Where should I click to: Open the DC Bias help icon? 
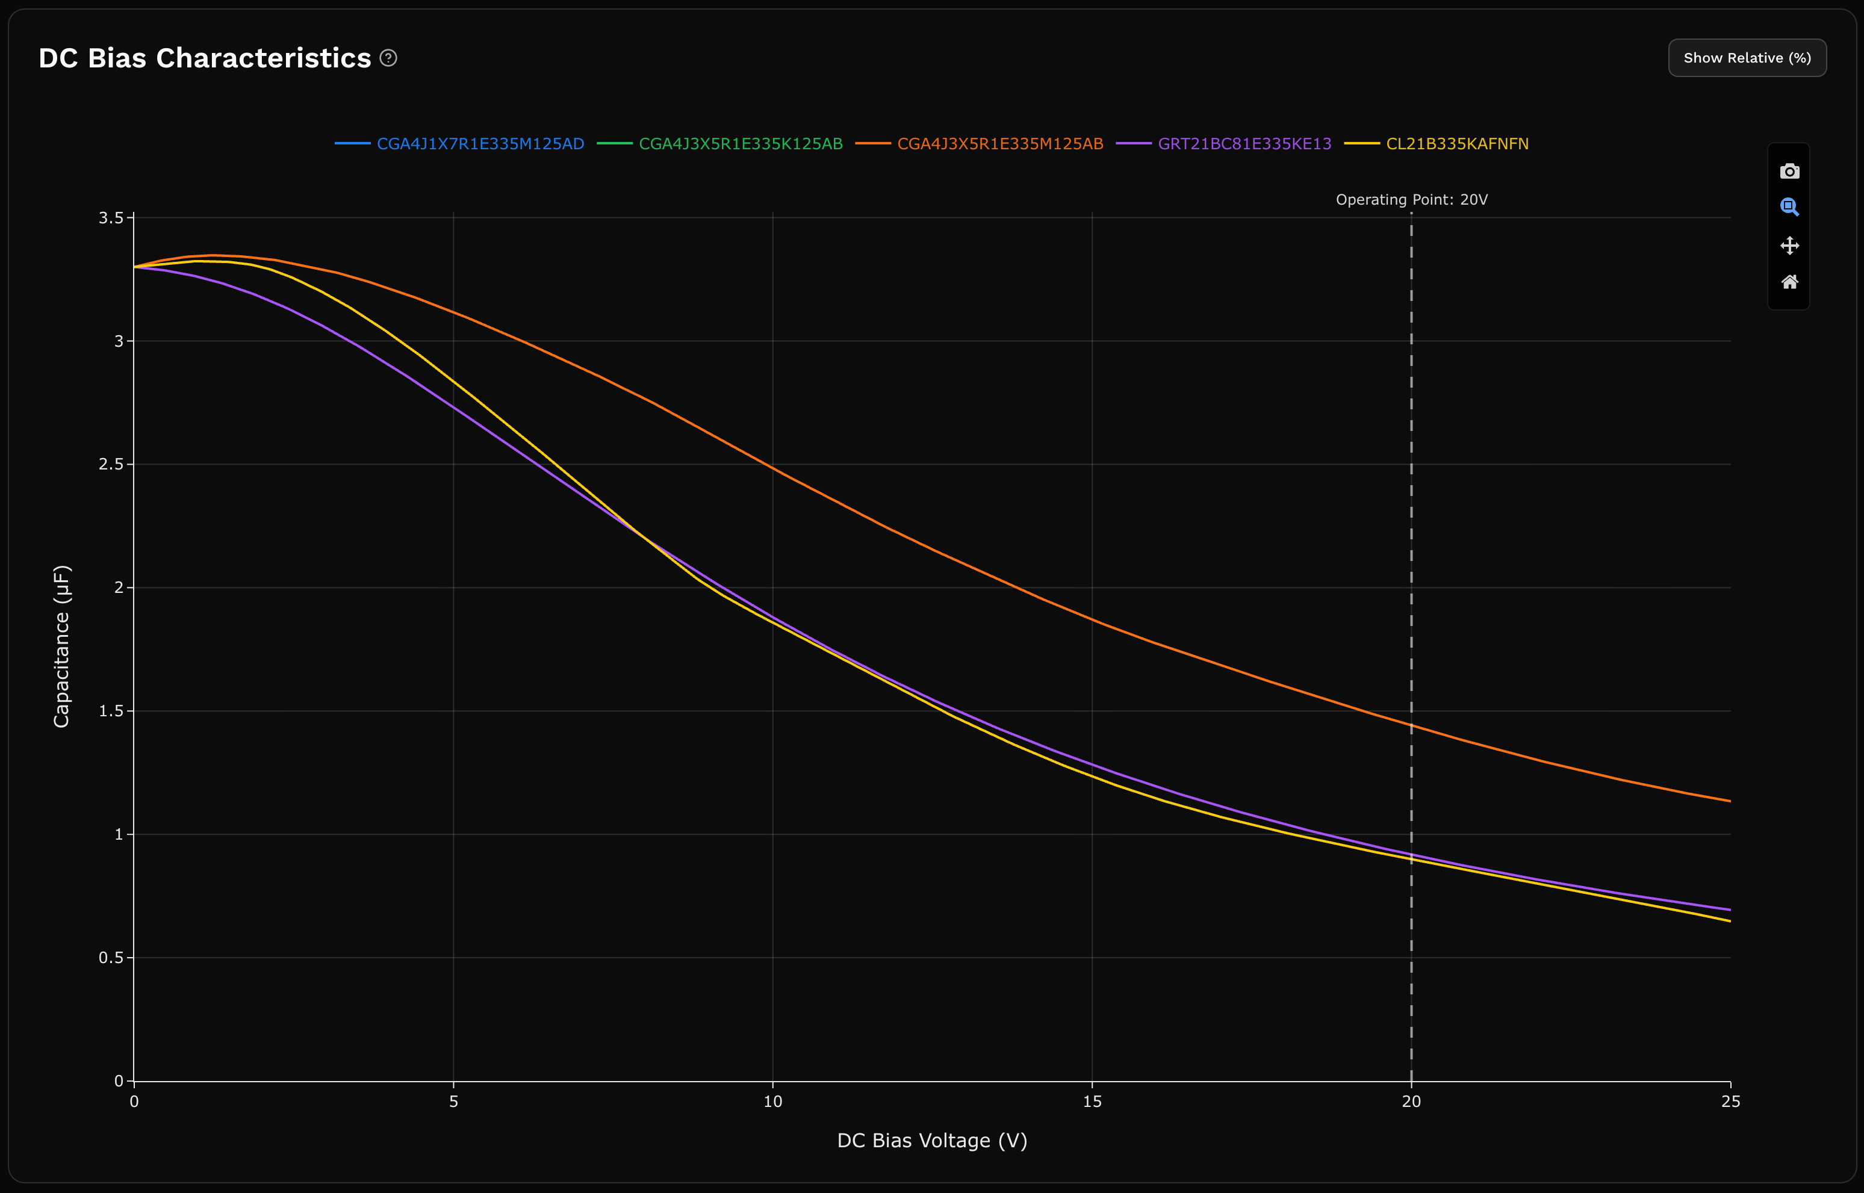tap(388, 58)
